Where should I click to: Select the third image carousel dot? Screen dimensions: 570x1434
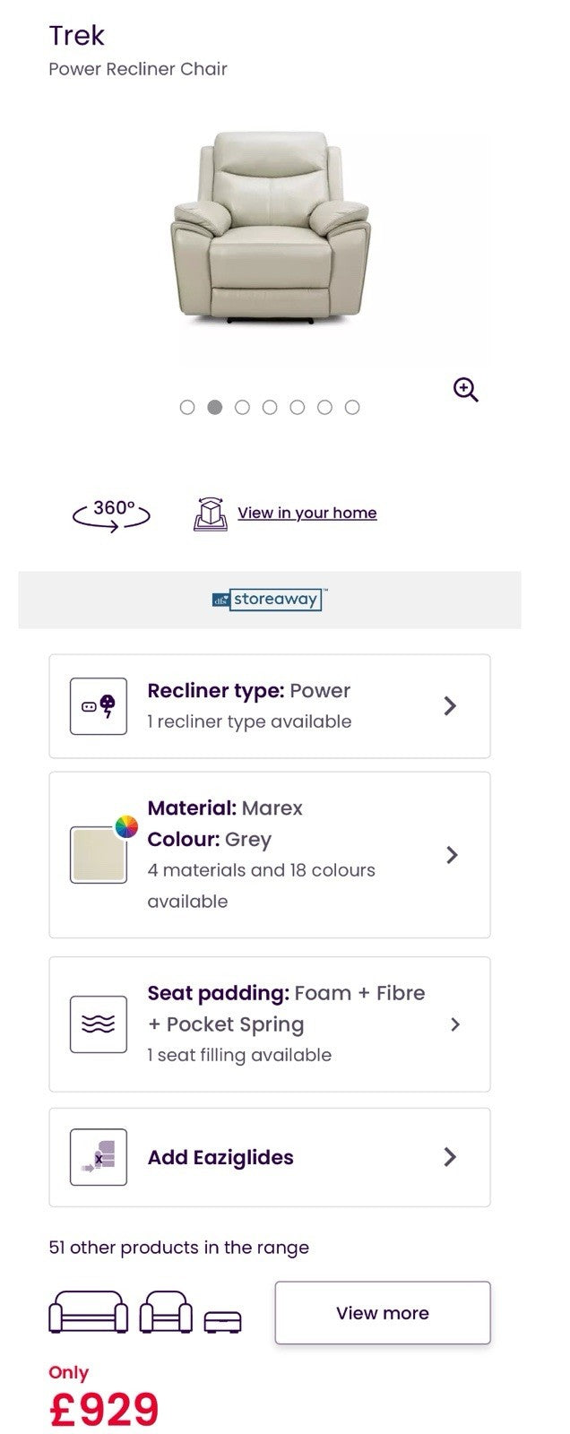(242, 407)
